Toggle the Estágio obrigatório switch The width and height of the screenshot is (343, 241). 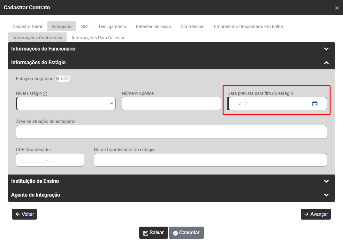pyautogui.click(x=63, y=79)
